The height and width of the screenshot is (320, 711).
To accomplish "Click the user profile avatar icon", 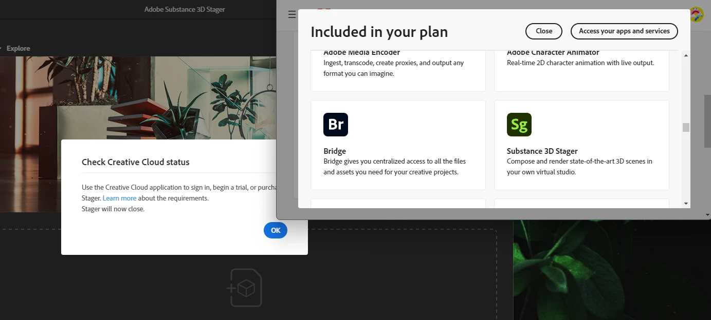I will click(x=697, y=14).
